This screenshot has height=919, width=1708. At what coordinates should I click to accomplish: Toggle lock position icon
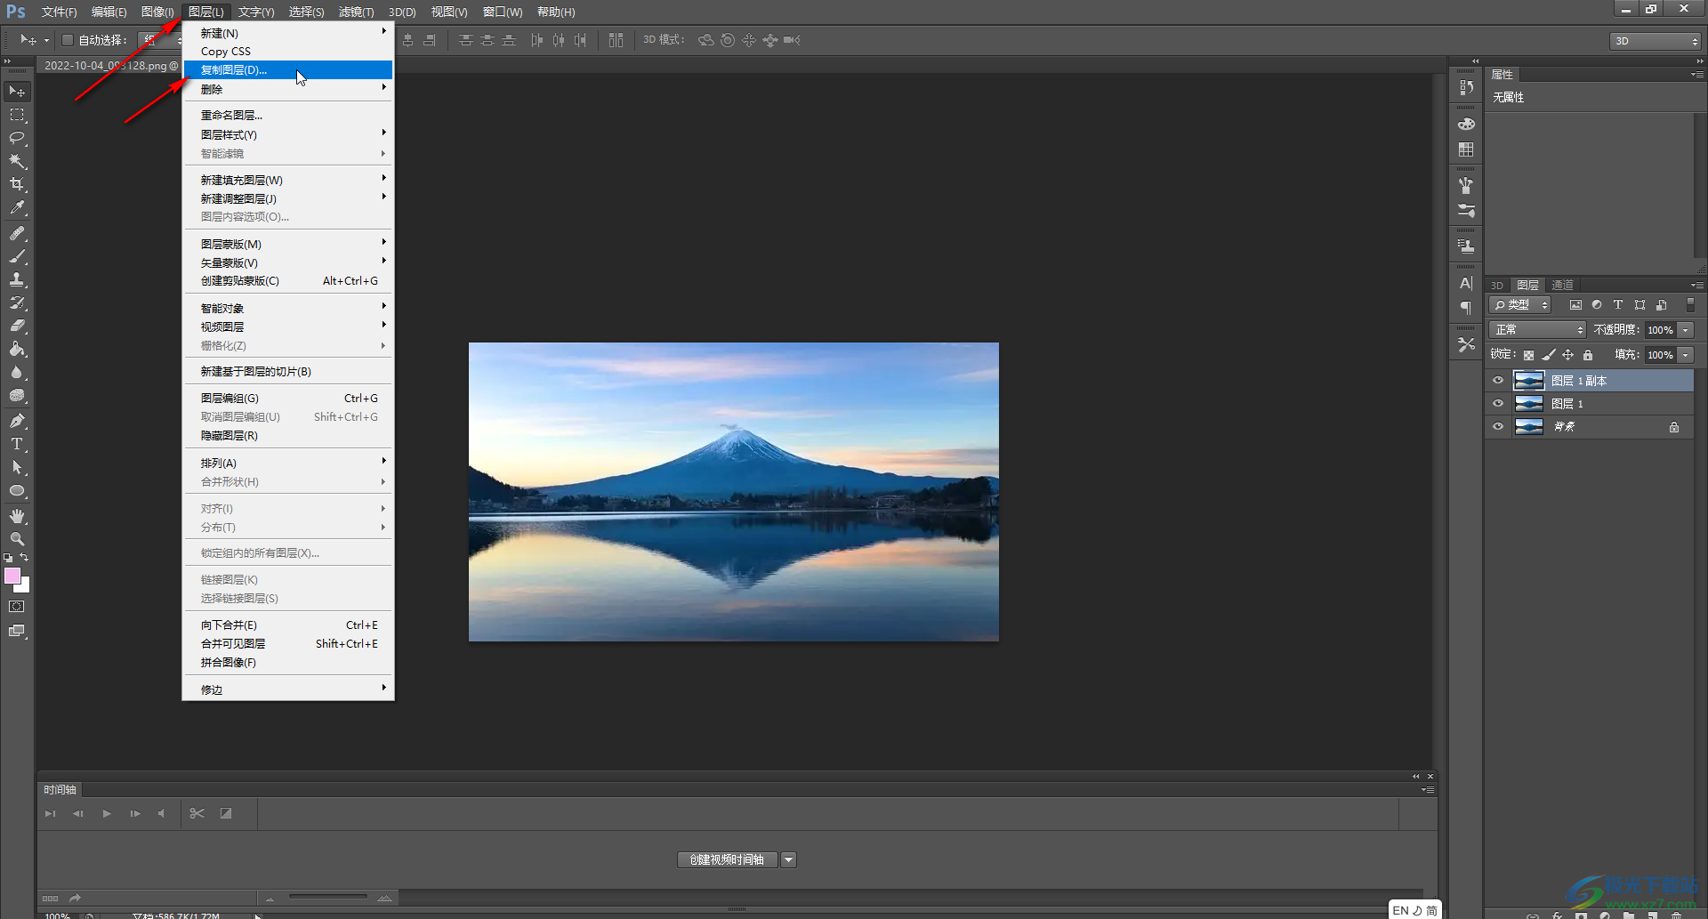[x=1568, y=355]
